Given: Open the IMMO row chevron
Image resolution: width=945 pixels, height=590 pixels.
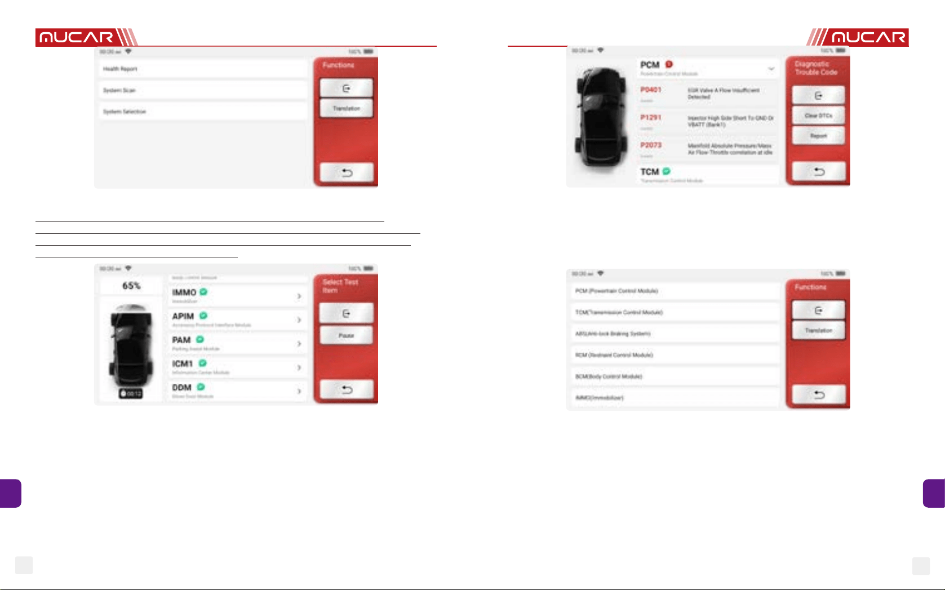Looking at the screenshot, I should click(299, 296).
